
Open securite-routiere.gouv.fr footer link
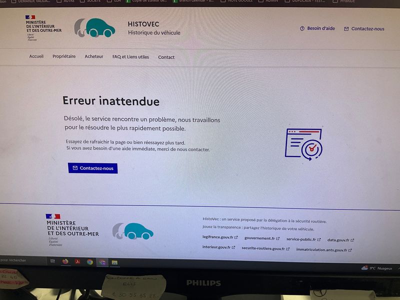265,248
